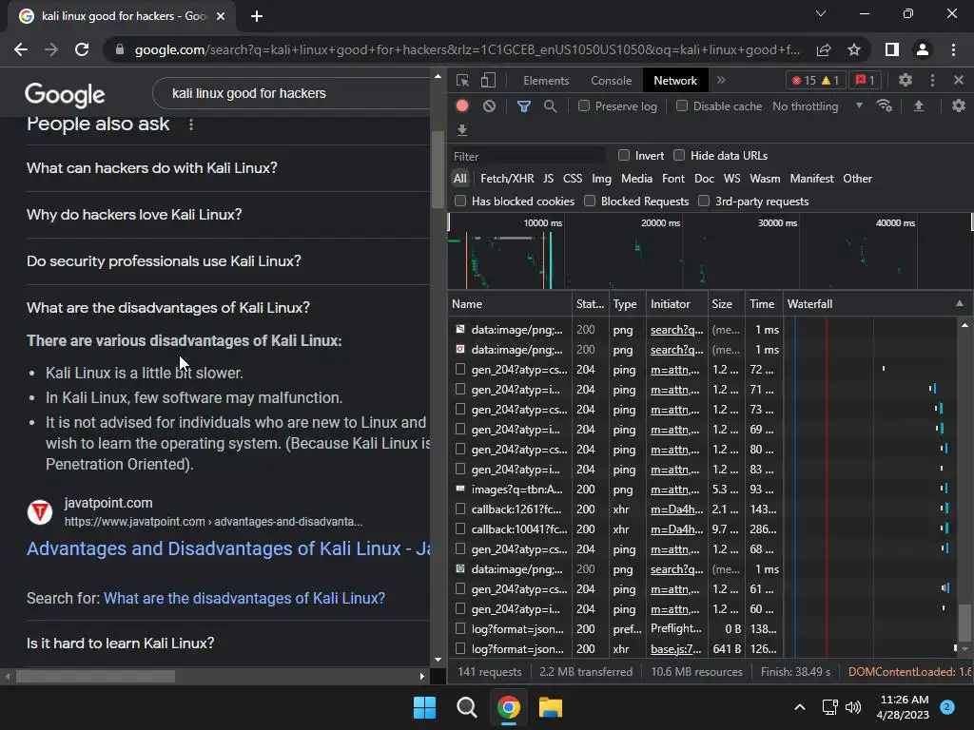
Task: Select the All filter button
Action: 459,178
